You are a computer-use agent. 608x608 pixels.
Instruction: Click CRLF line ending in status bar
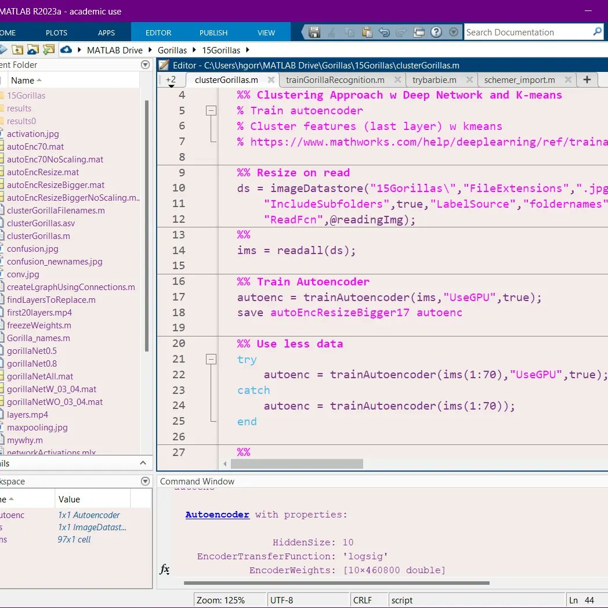[x=362, y=600]
